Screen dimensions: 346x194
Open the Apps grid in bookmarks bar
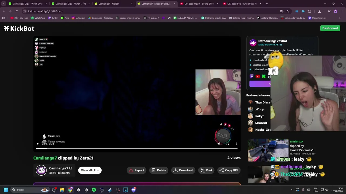click(x=4, y=18)
